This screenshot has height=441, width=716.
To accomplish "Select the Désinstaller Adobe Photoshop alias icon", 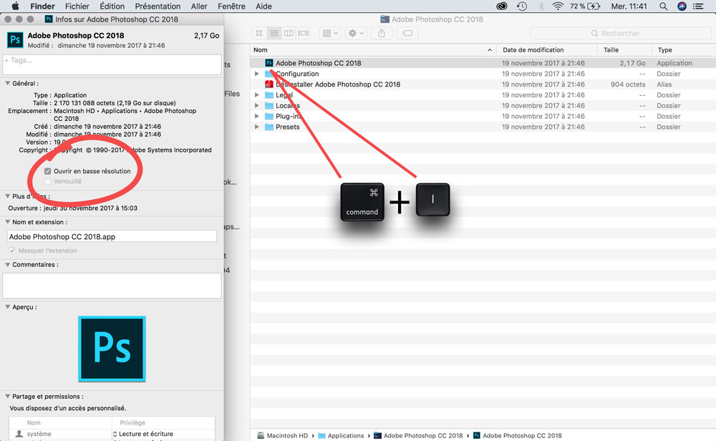I will [269, 84].
